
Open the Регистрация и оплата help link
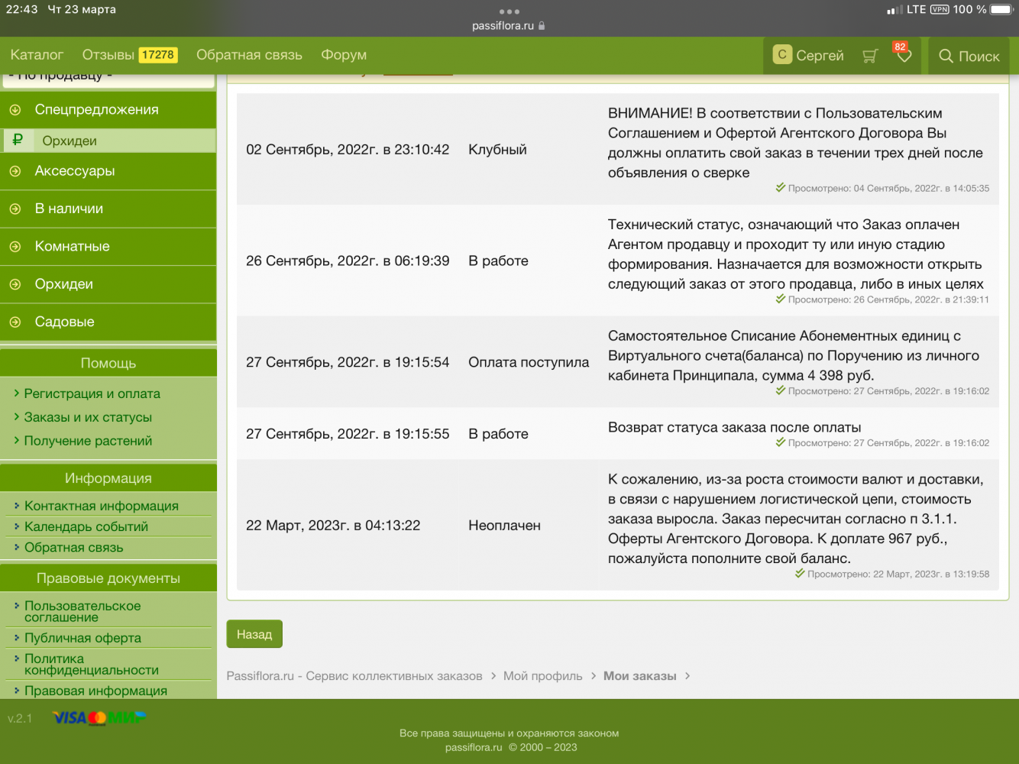pos(92,393)
